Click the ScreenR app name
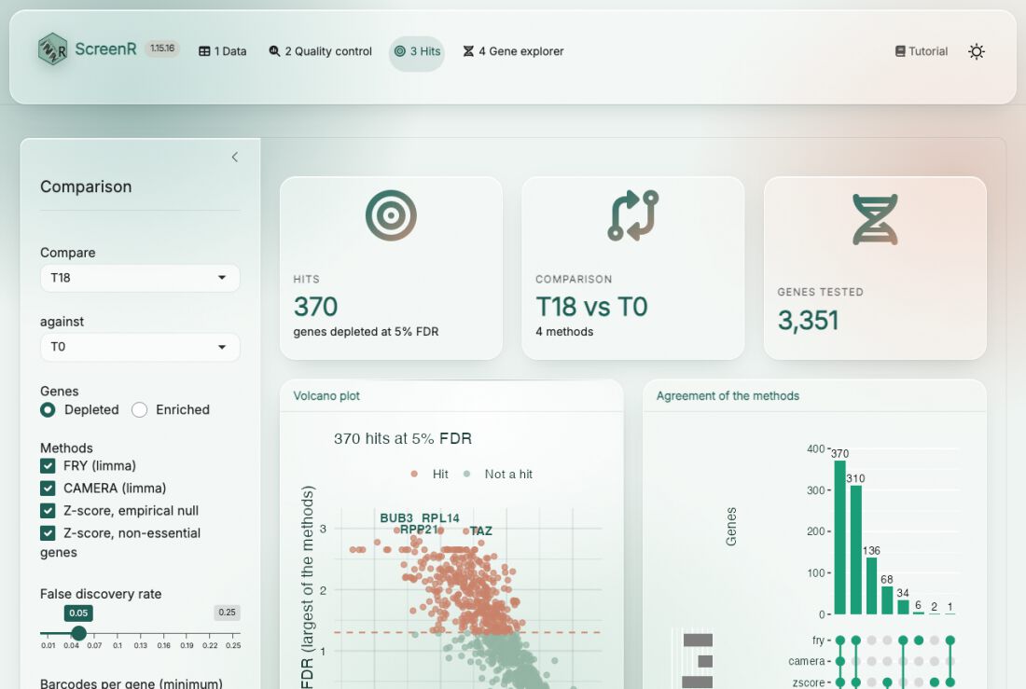The image size is (1026, 689). [105, 49]
